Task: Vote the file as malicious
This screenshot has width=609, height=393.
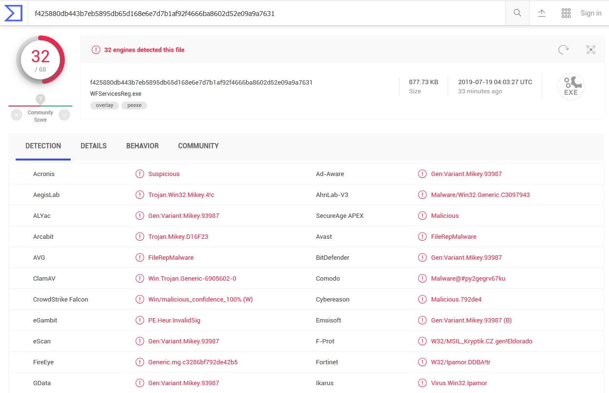Action: coord(16,115)
